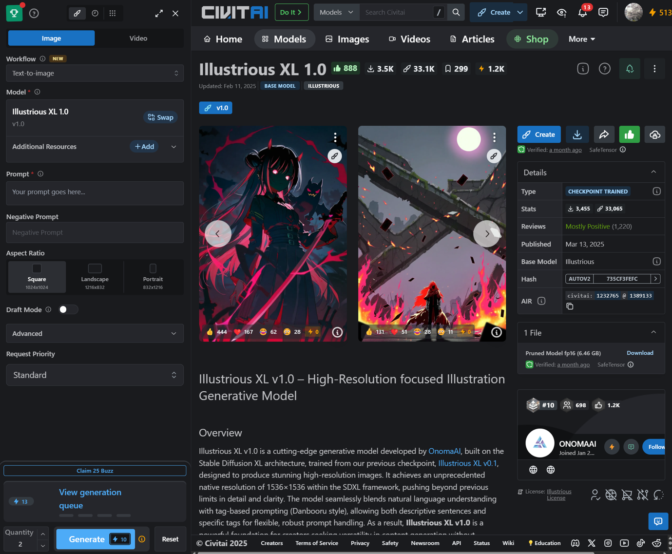672x554 pixels.
Task: Click the Generate button
Action: click(x=96, y=539)
